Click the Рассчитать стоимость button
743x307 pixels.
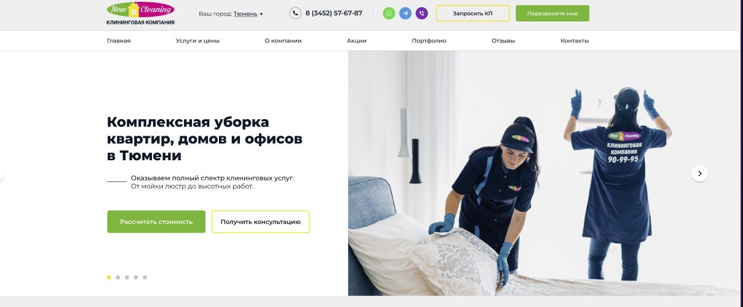click(x=156, y=222)
